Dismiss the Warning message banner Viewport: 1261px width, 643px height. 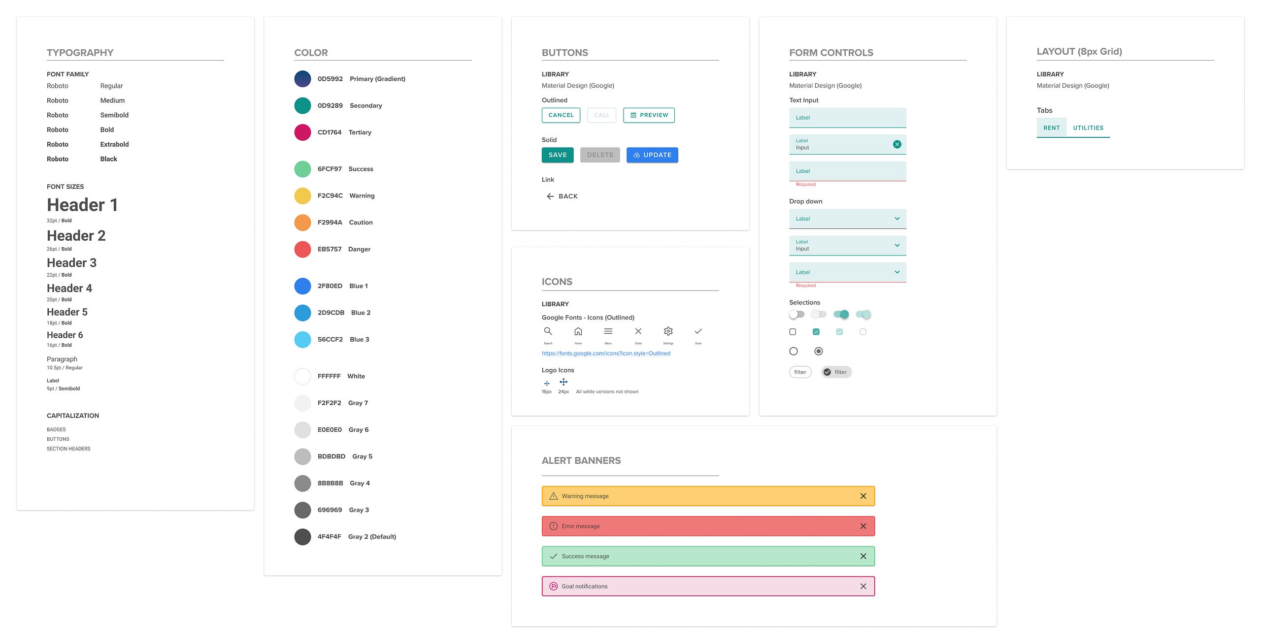pyautogui.click(x=863, y=496)
